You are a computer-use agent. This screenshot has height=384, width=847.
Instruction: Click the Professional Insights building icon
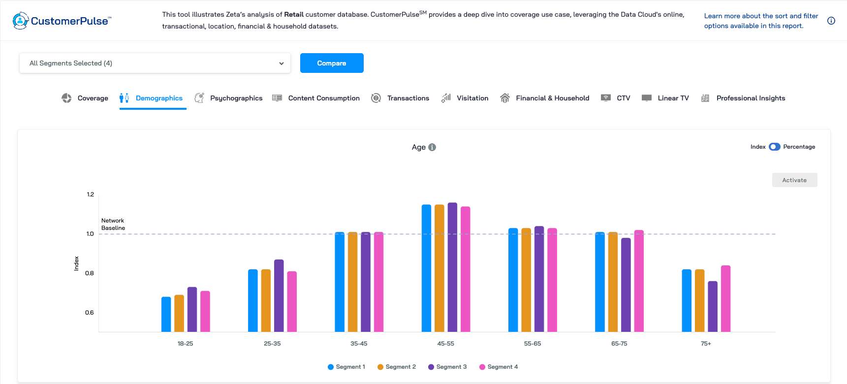705,98
